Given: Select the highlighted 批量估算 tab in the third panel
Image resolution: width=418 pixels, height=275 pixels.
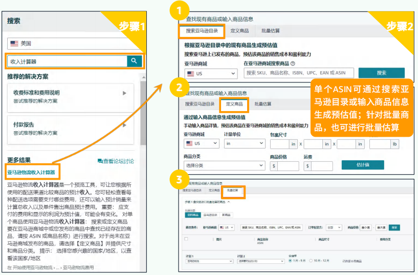Looking at the screenshot, I should point(232,191).
